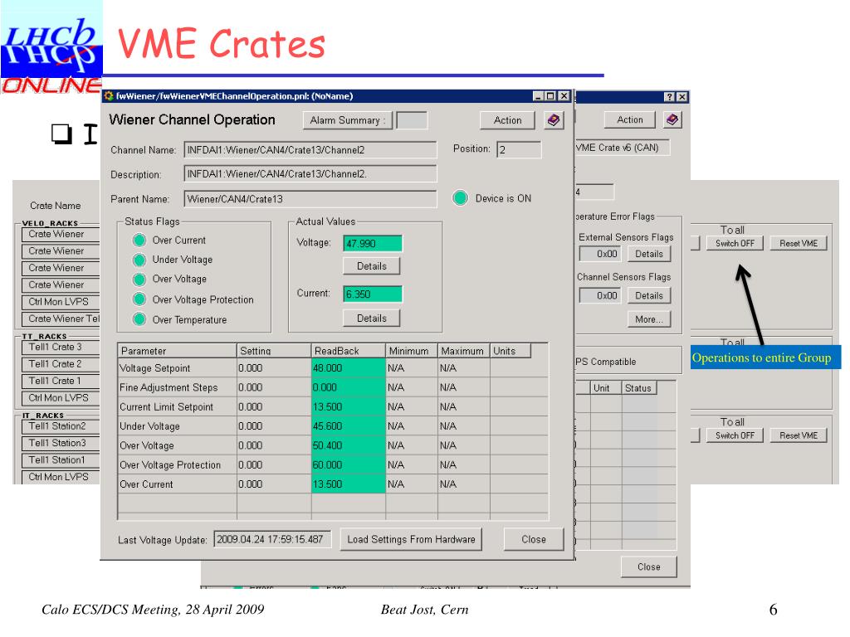850x637 pixels.
Task: Click the Maximum column header
Action: (463, 351)
